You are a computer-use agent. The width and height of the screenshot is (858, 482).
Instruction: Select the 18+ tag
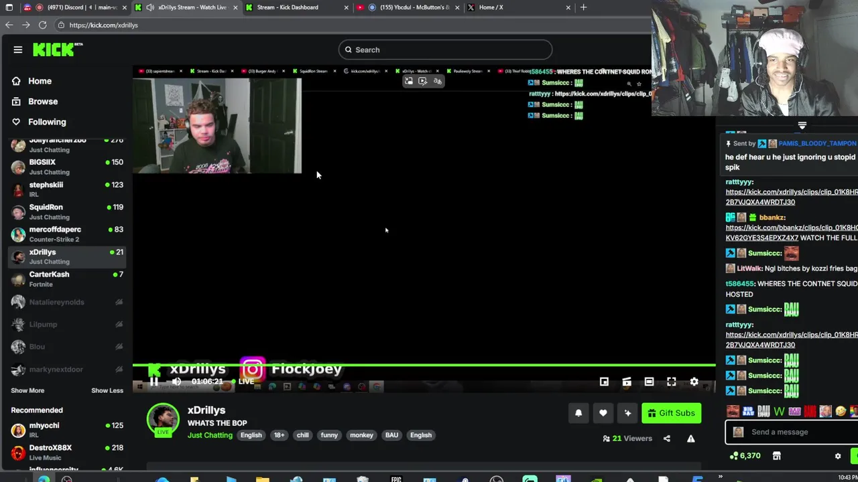click(x=279, y=435)
